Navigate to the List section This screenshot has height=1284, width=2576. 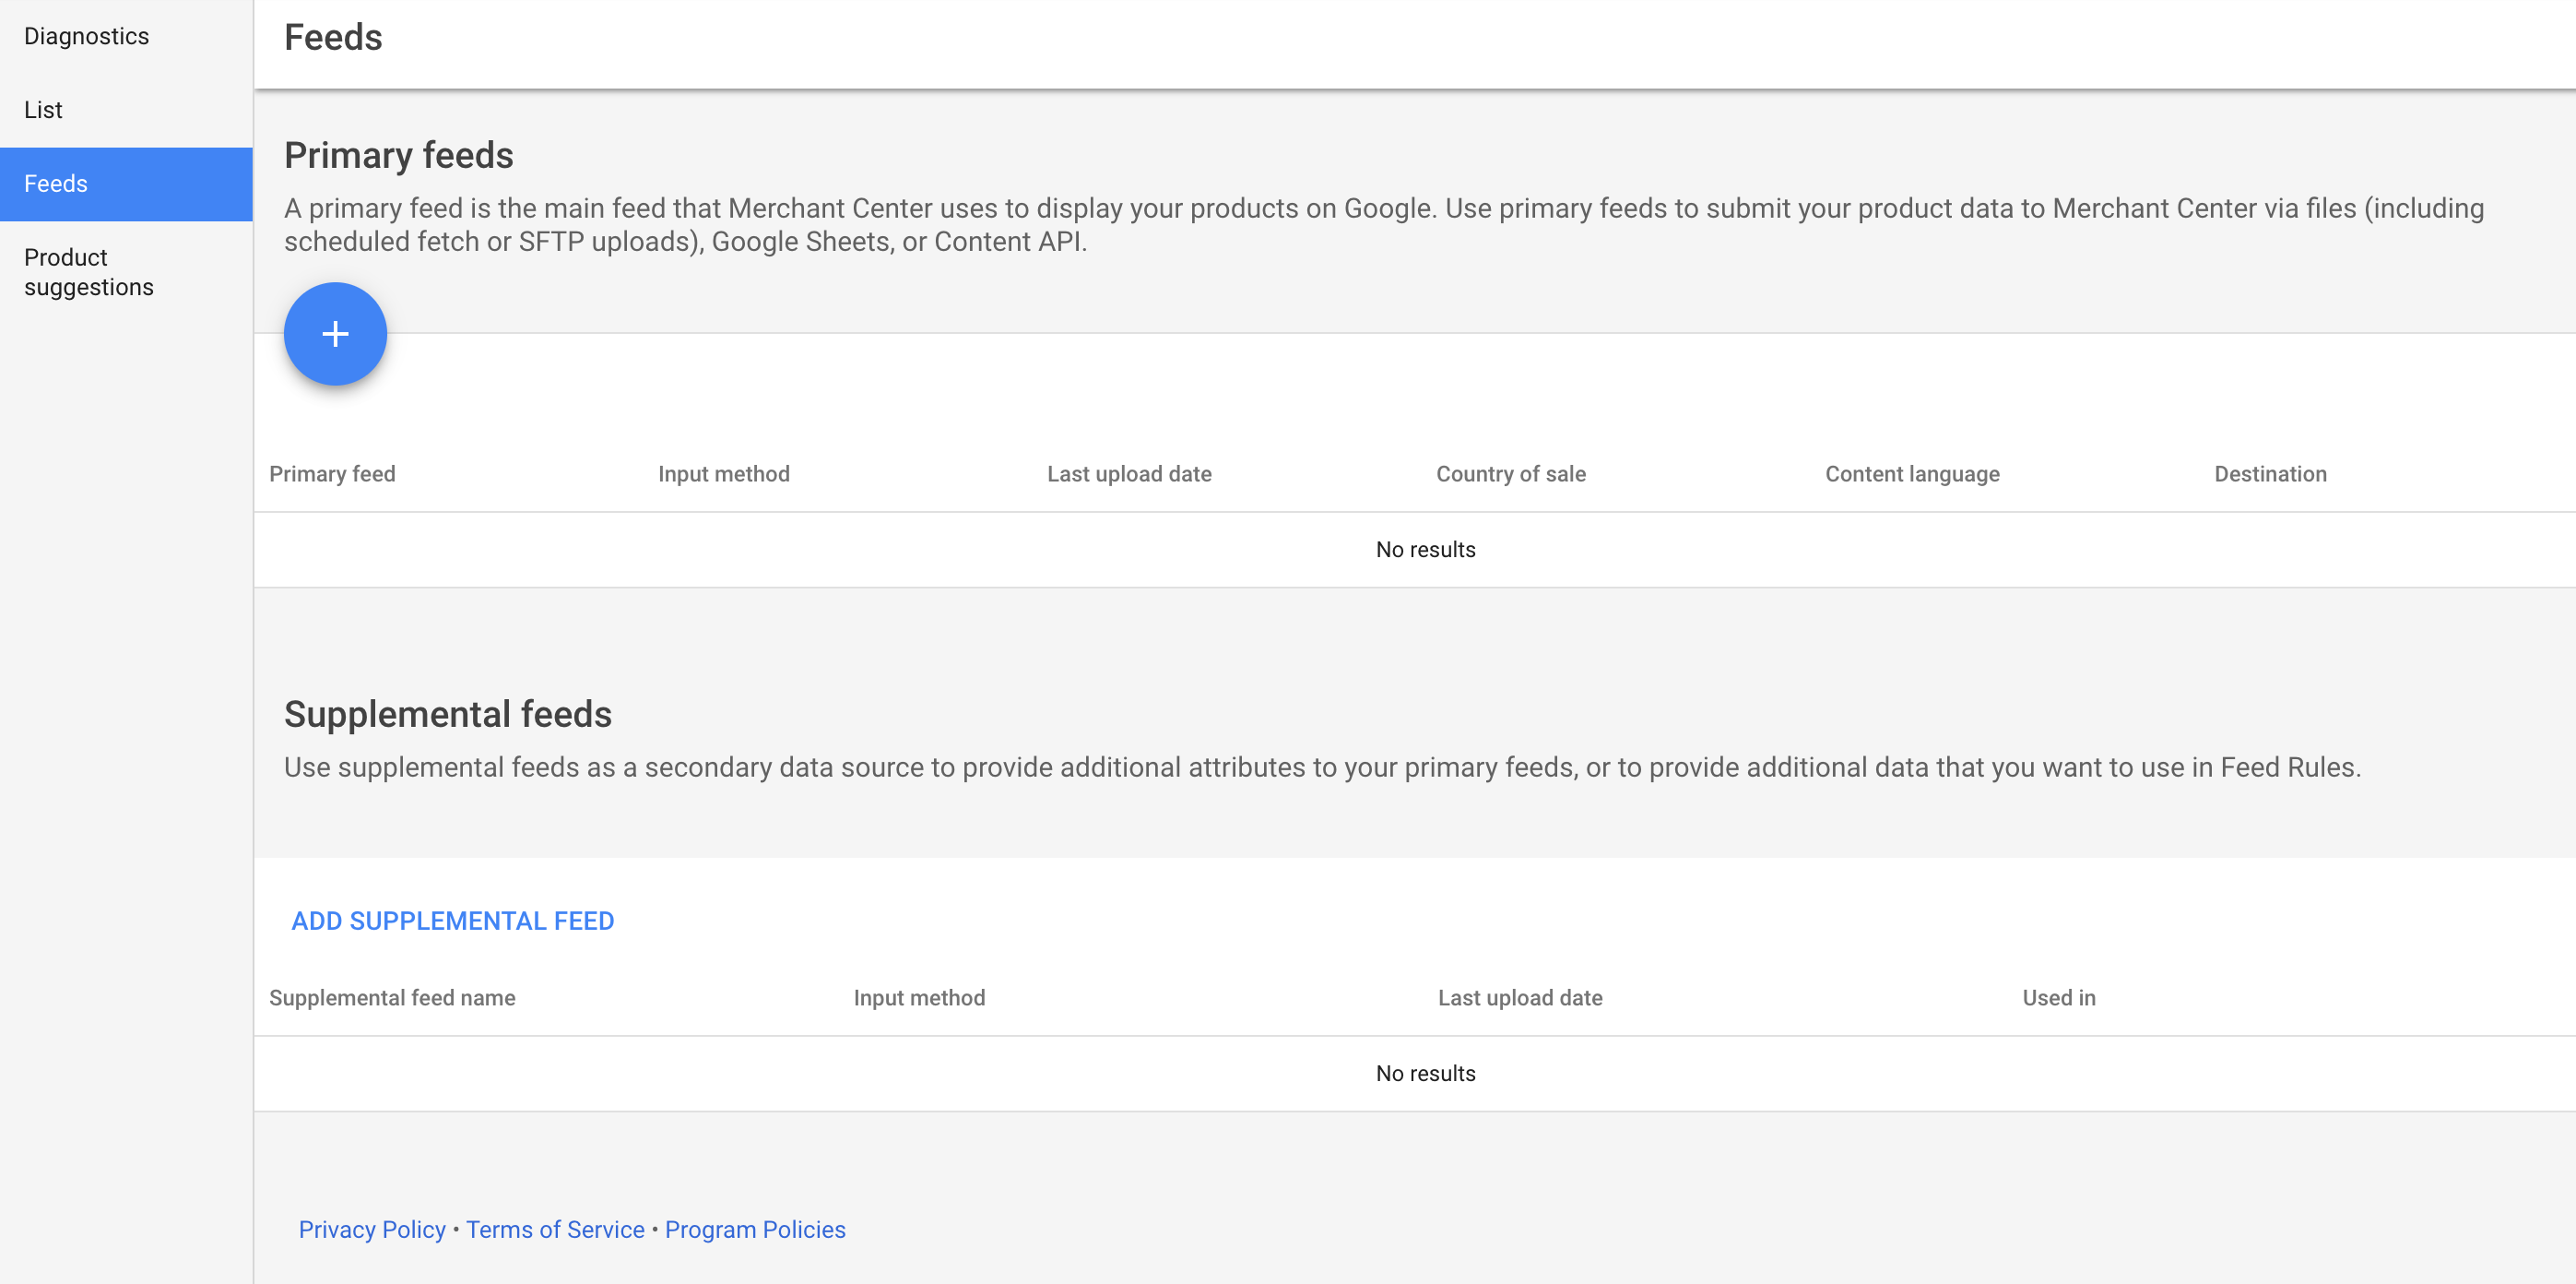click(44, 110)
